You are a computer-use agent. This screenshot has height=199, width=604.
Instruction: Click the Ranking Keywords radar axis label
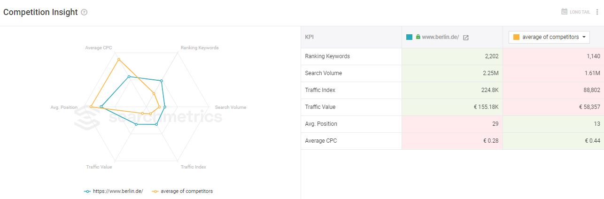(x=200, y=47)
